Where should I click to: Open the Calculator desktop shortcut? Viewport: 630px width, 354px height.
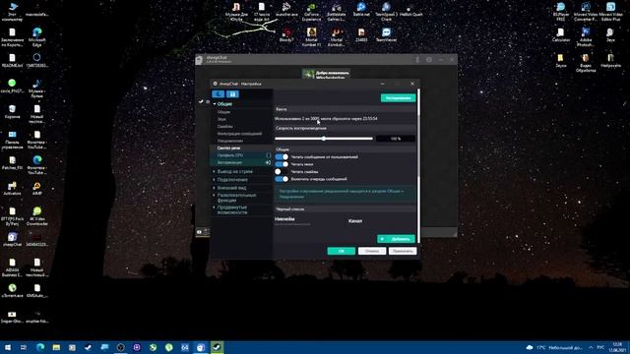click(x=561, y=35)
